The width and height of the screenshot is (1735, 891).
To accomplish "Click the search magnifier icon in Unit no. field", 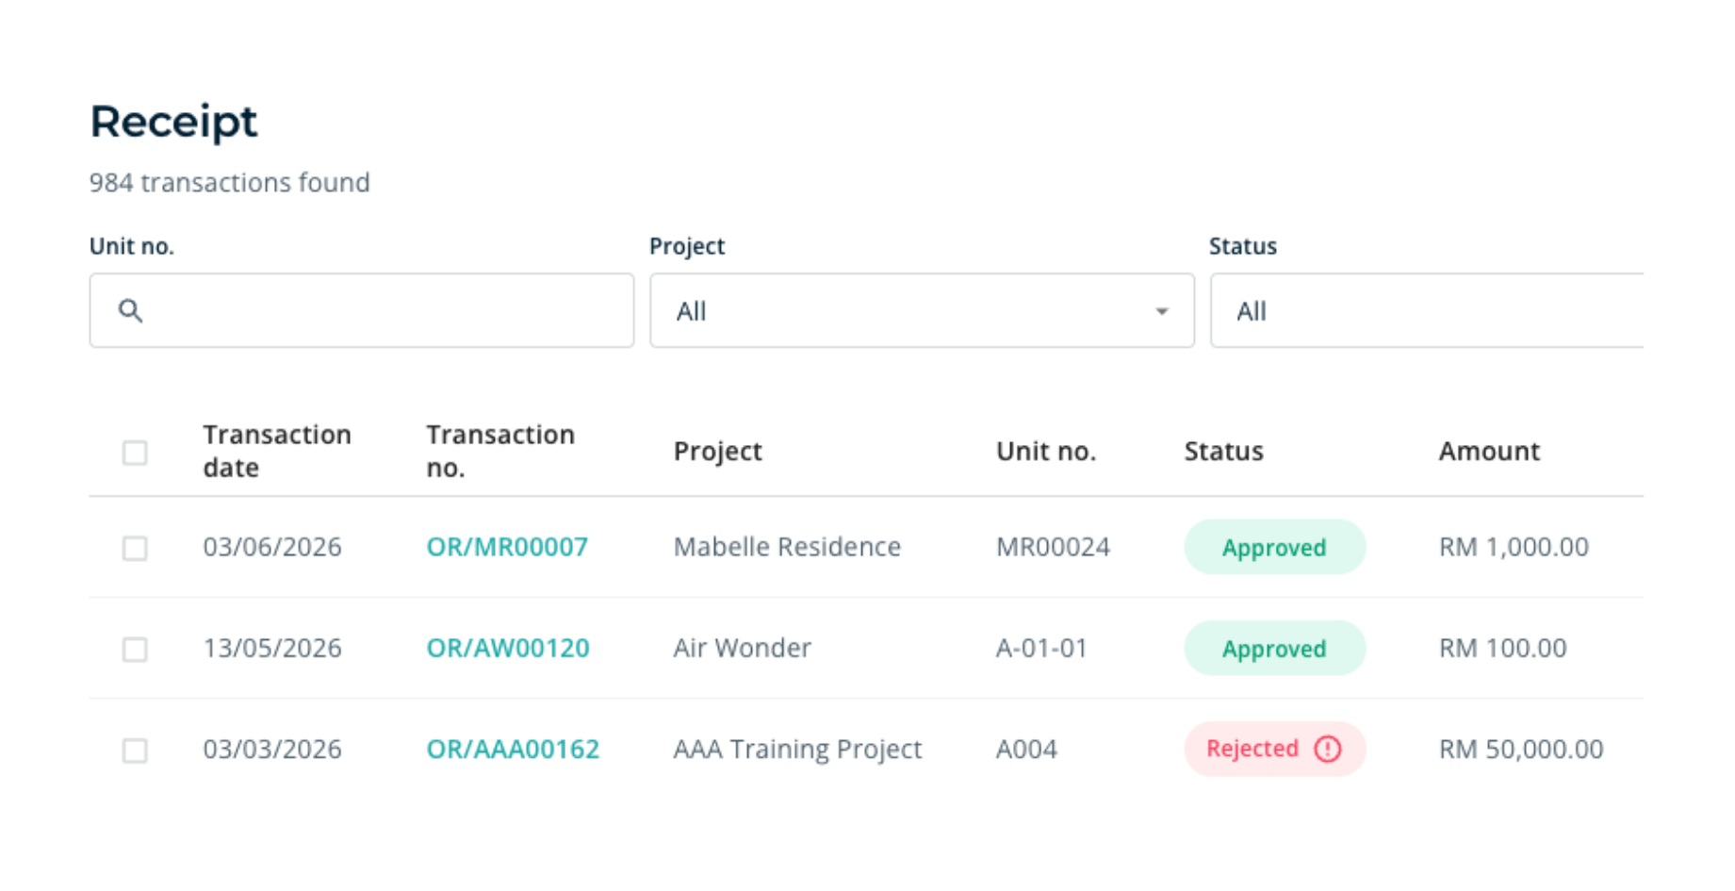I will pos(130,310).
